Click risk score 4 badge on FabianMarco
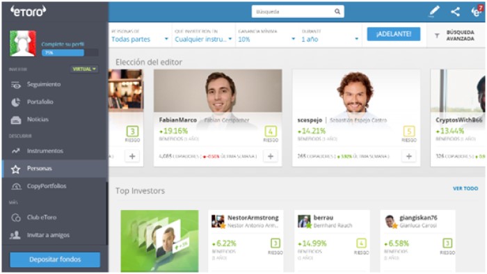Image resolution: width=487 pixels, height=274 pixels. 271,131
